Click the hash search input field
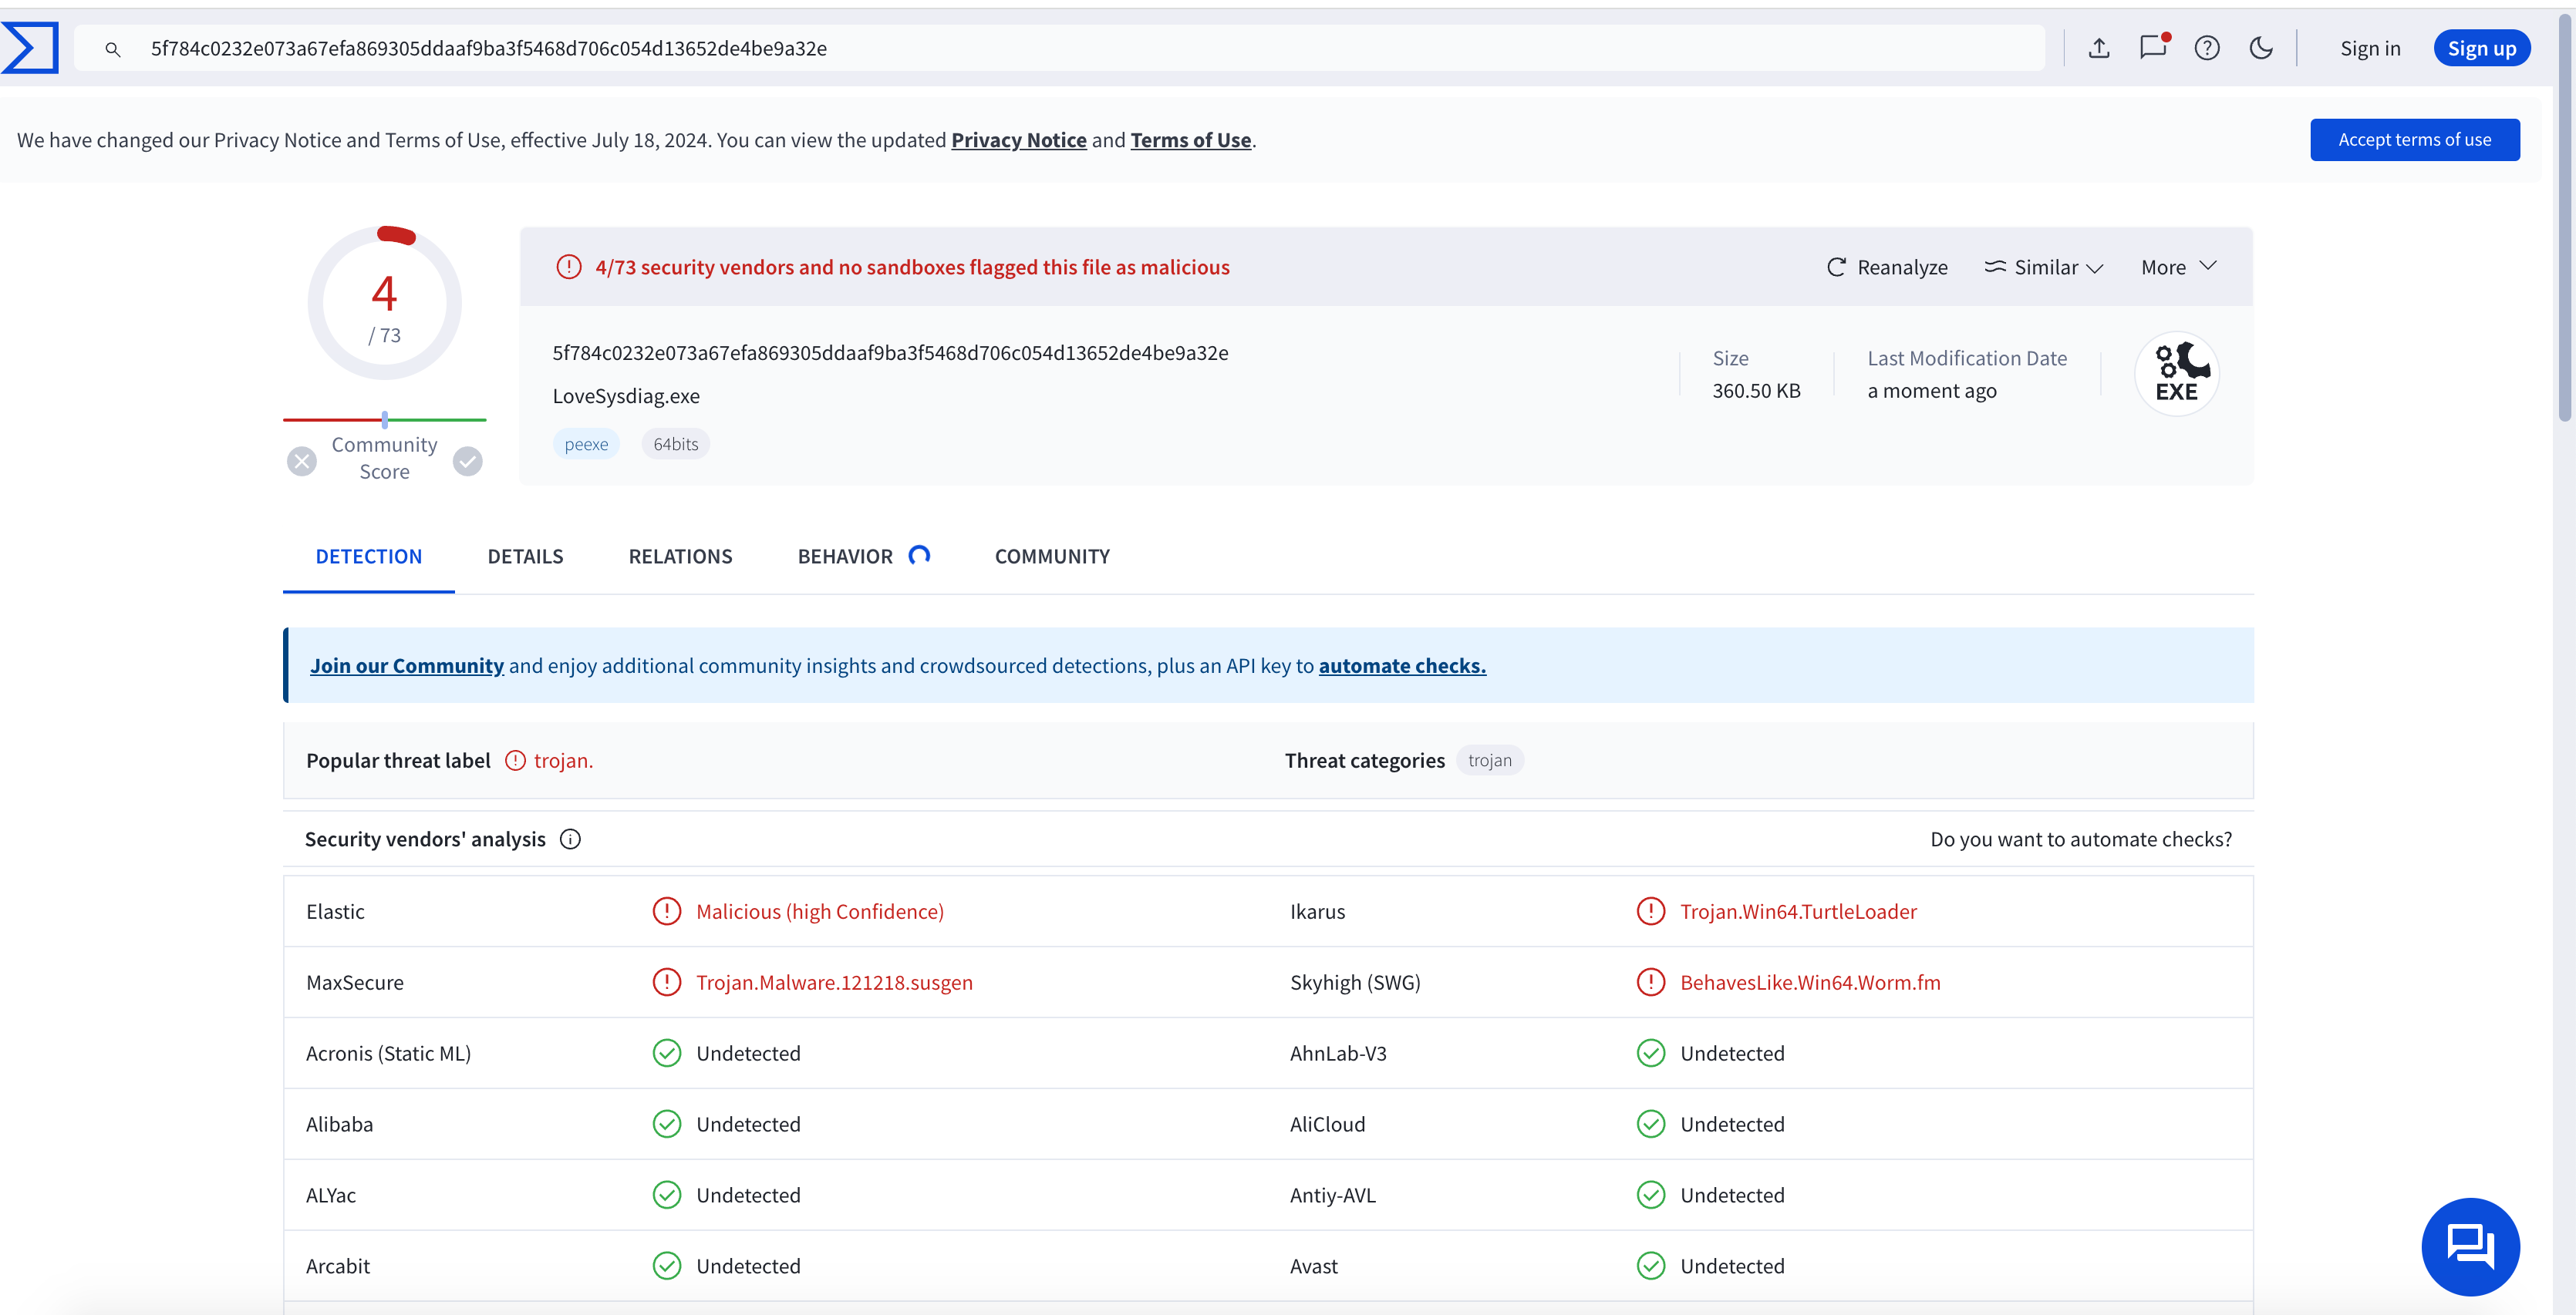This screenshot has height=1315, width=2576. pos(1060,48)
